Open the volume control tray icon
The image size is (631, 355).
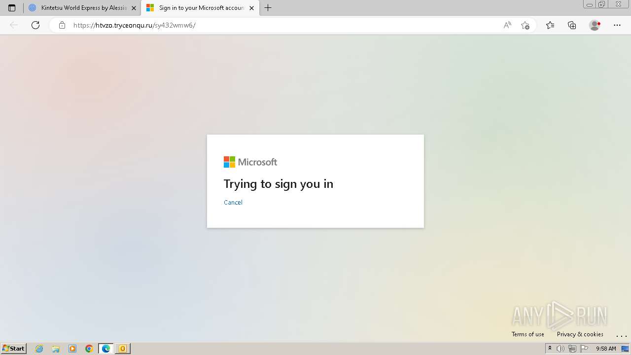pyautogui.click(x=561, y=349)
